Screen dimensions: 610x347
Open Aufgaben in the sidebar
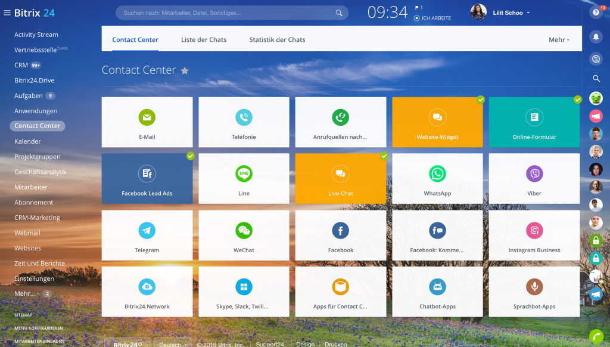[x=29, y=95]
